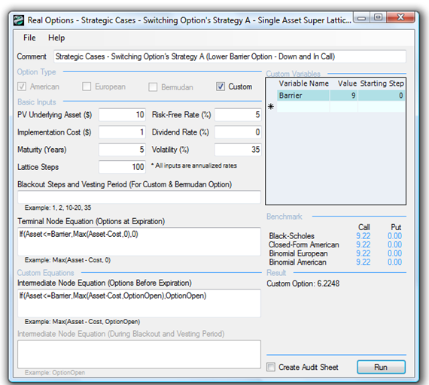Close the Real Options window

point(400,17)
